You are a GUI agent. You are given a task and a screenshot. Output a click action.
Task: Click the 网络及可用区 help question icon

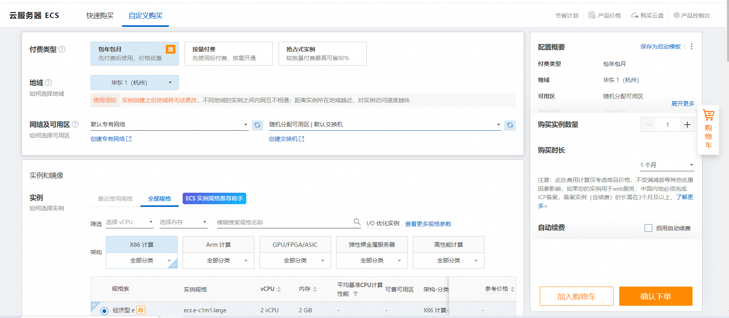pos(75,124)
